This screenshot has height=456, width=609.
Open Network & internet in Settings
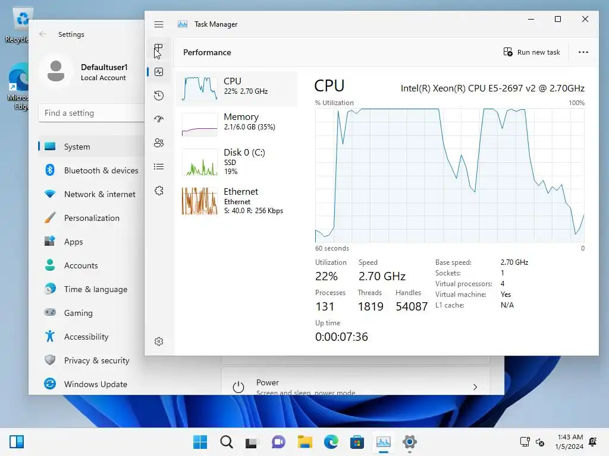coord(92,194)
